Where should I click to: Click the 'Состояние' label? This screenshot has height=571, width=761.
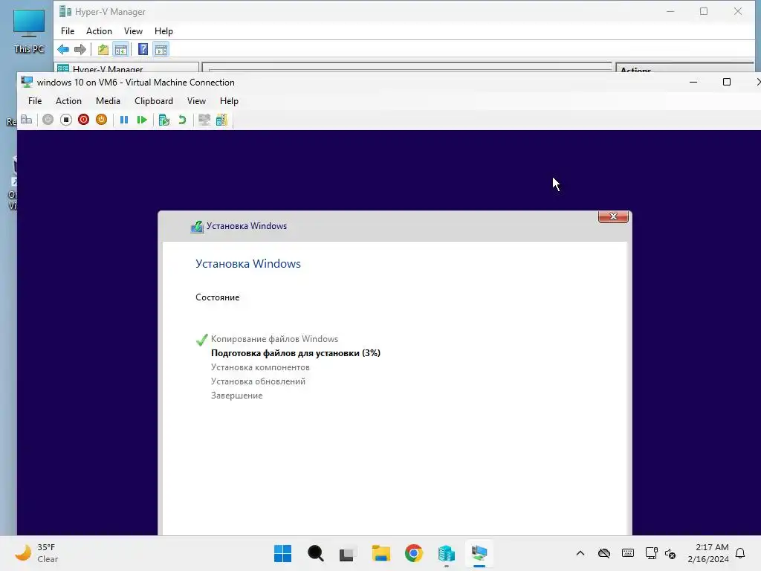click(x=218, y=297)
